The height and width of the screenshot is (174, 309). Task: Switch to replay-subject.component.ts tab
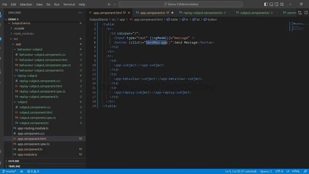pos(203,13)
